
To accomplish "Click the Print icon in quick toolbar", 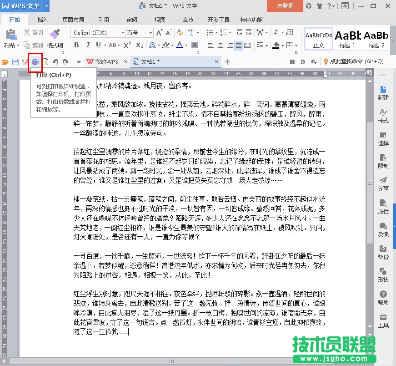I will click(x=35, y=62).
